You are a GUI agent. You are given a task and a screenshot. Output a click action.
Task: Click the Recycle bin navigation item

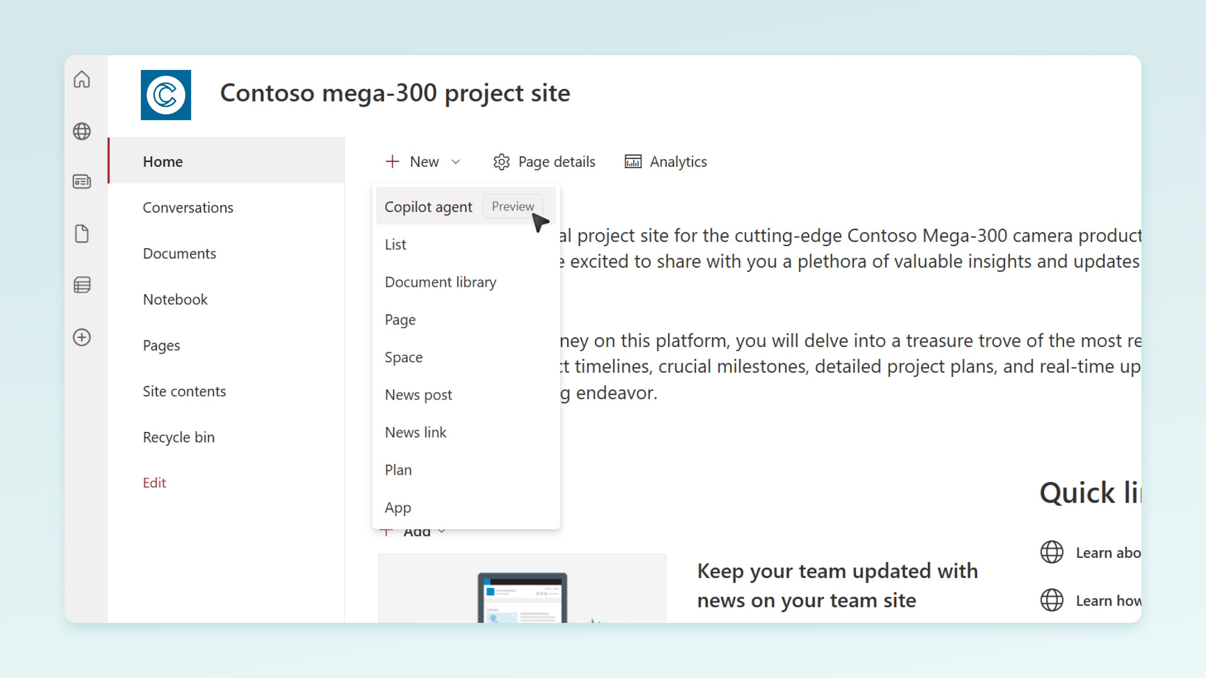pyautogui.click(x=178, y=437)
